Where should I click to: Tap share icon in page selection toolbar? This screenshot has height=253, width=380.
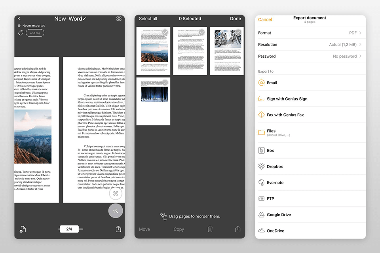238,229
